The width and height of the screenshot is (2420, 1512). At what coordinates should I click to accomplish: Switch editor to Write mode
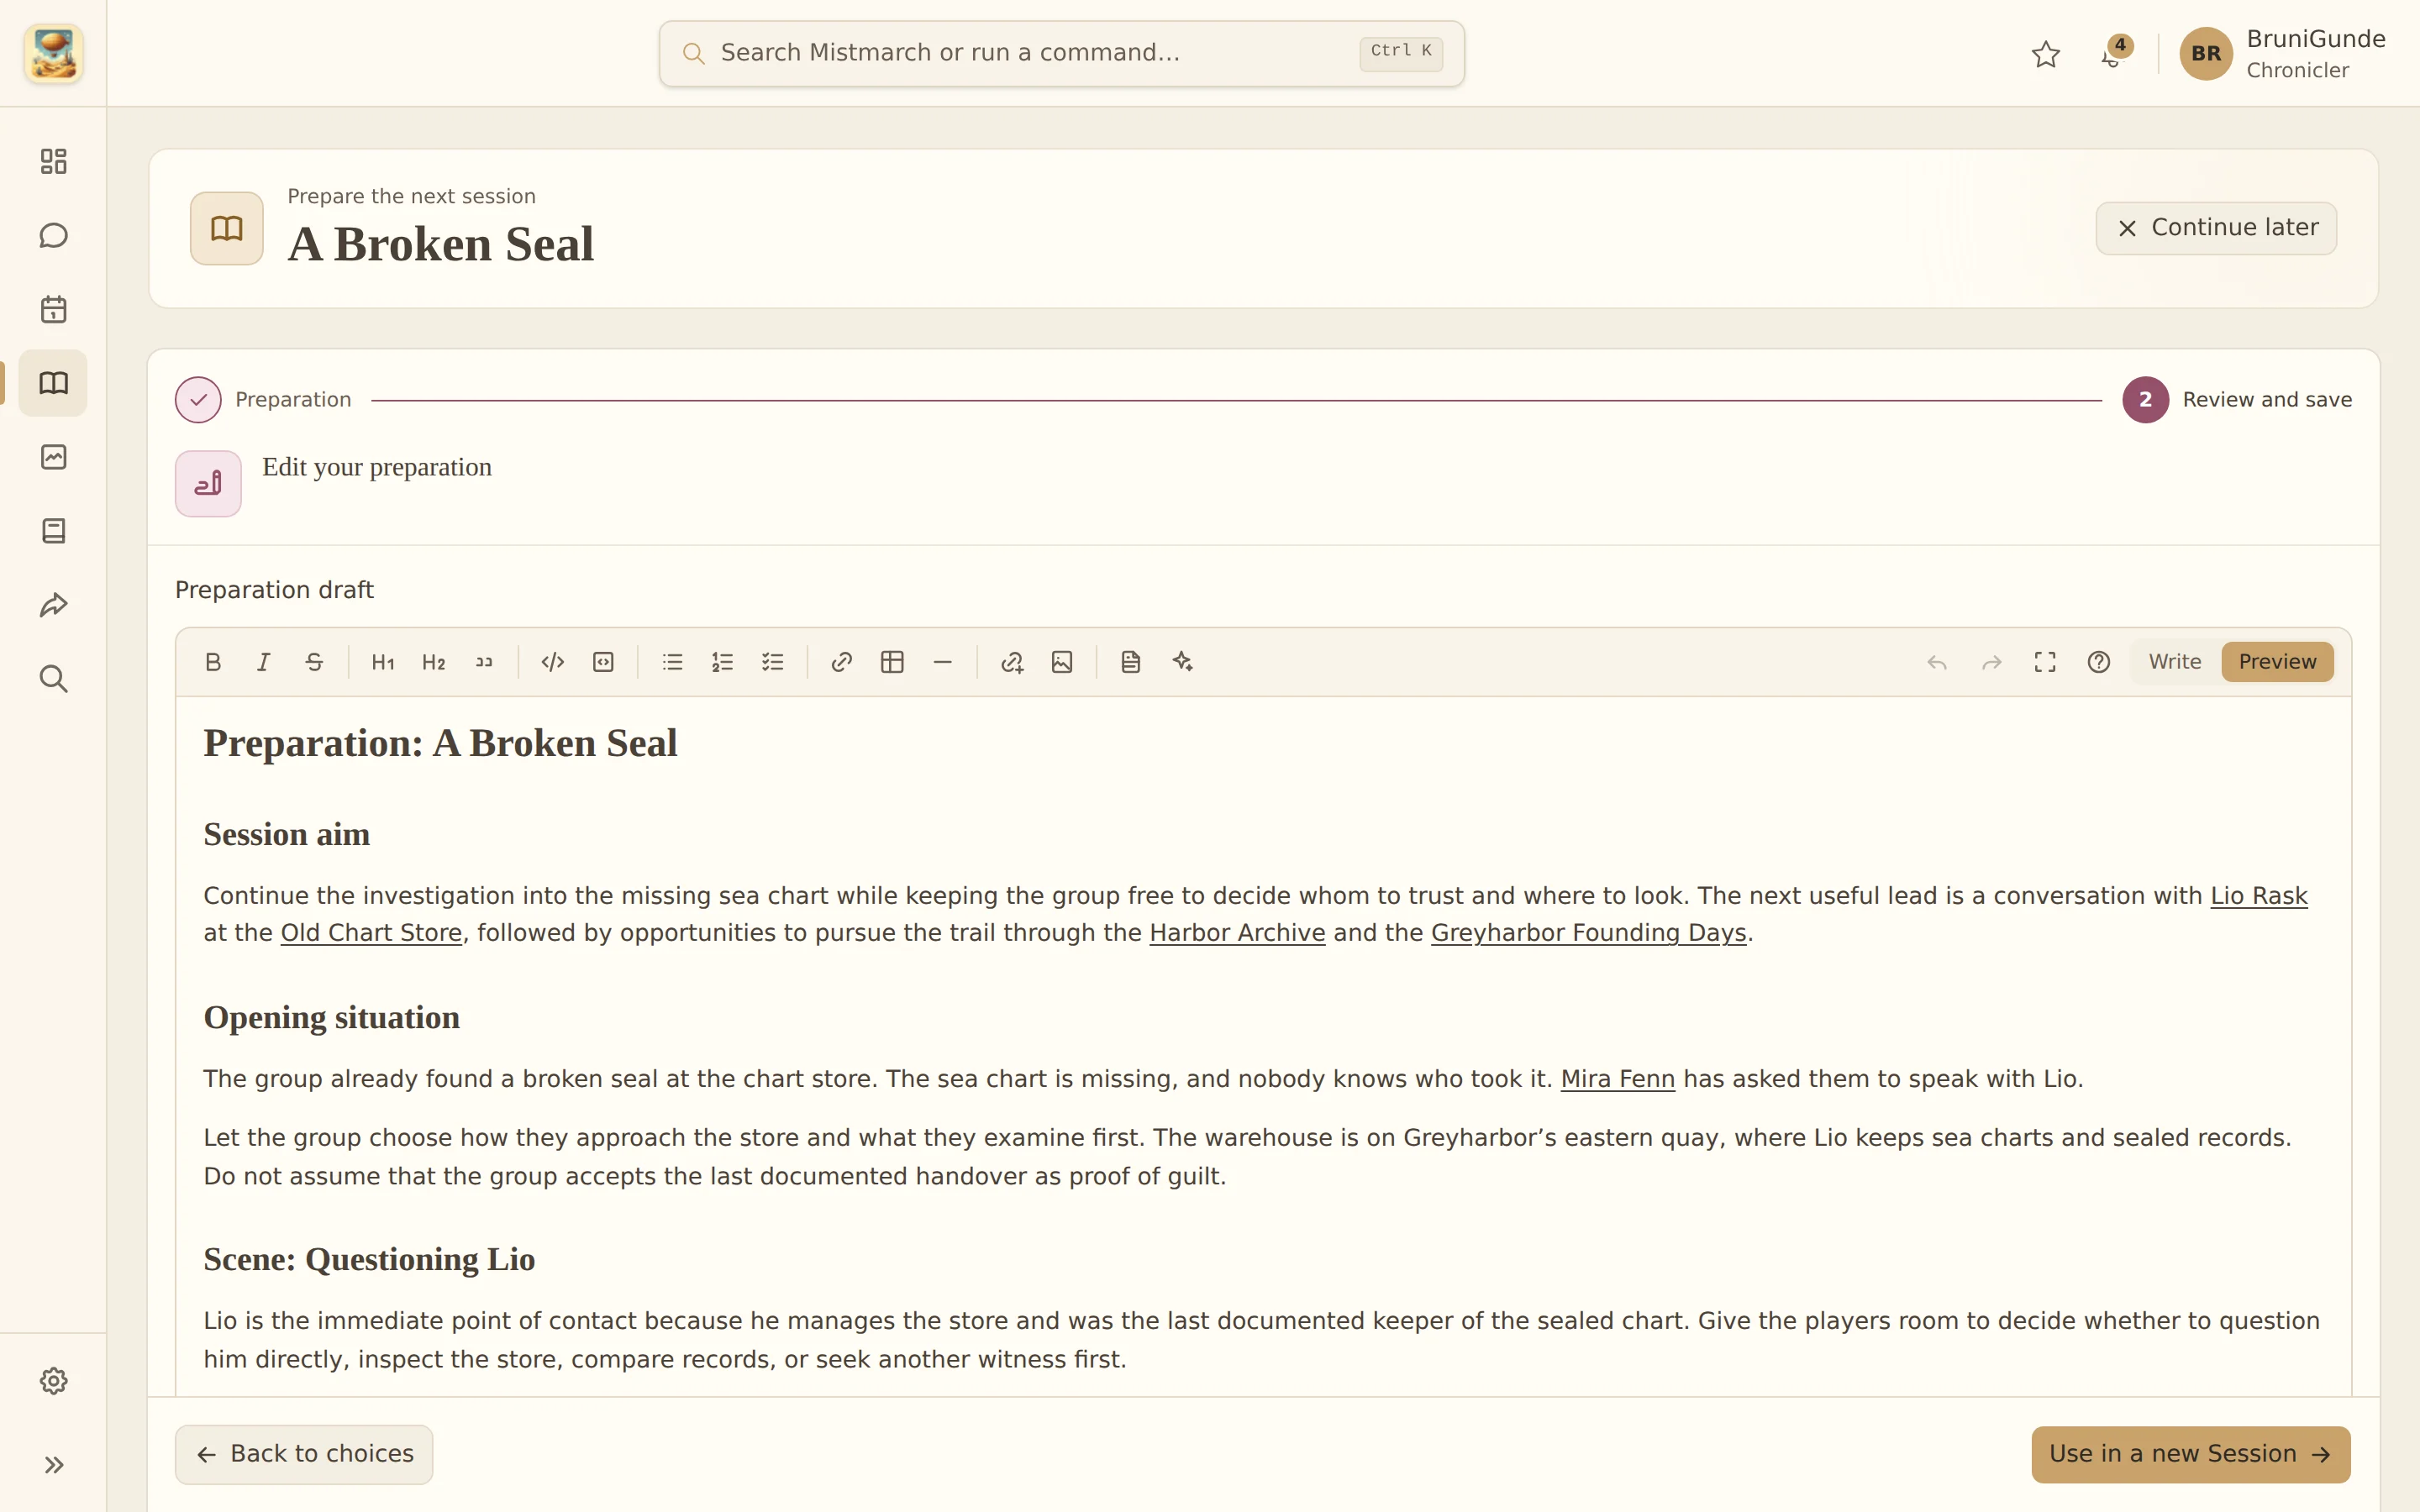(2175, 662)
